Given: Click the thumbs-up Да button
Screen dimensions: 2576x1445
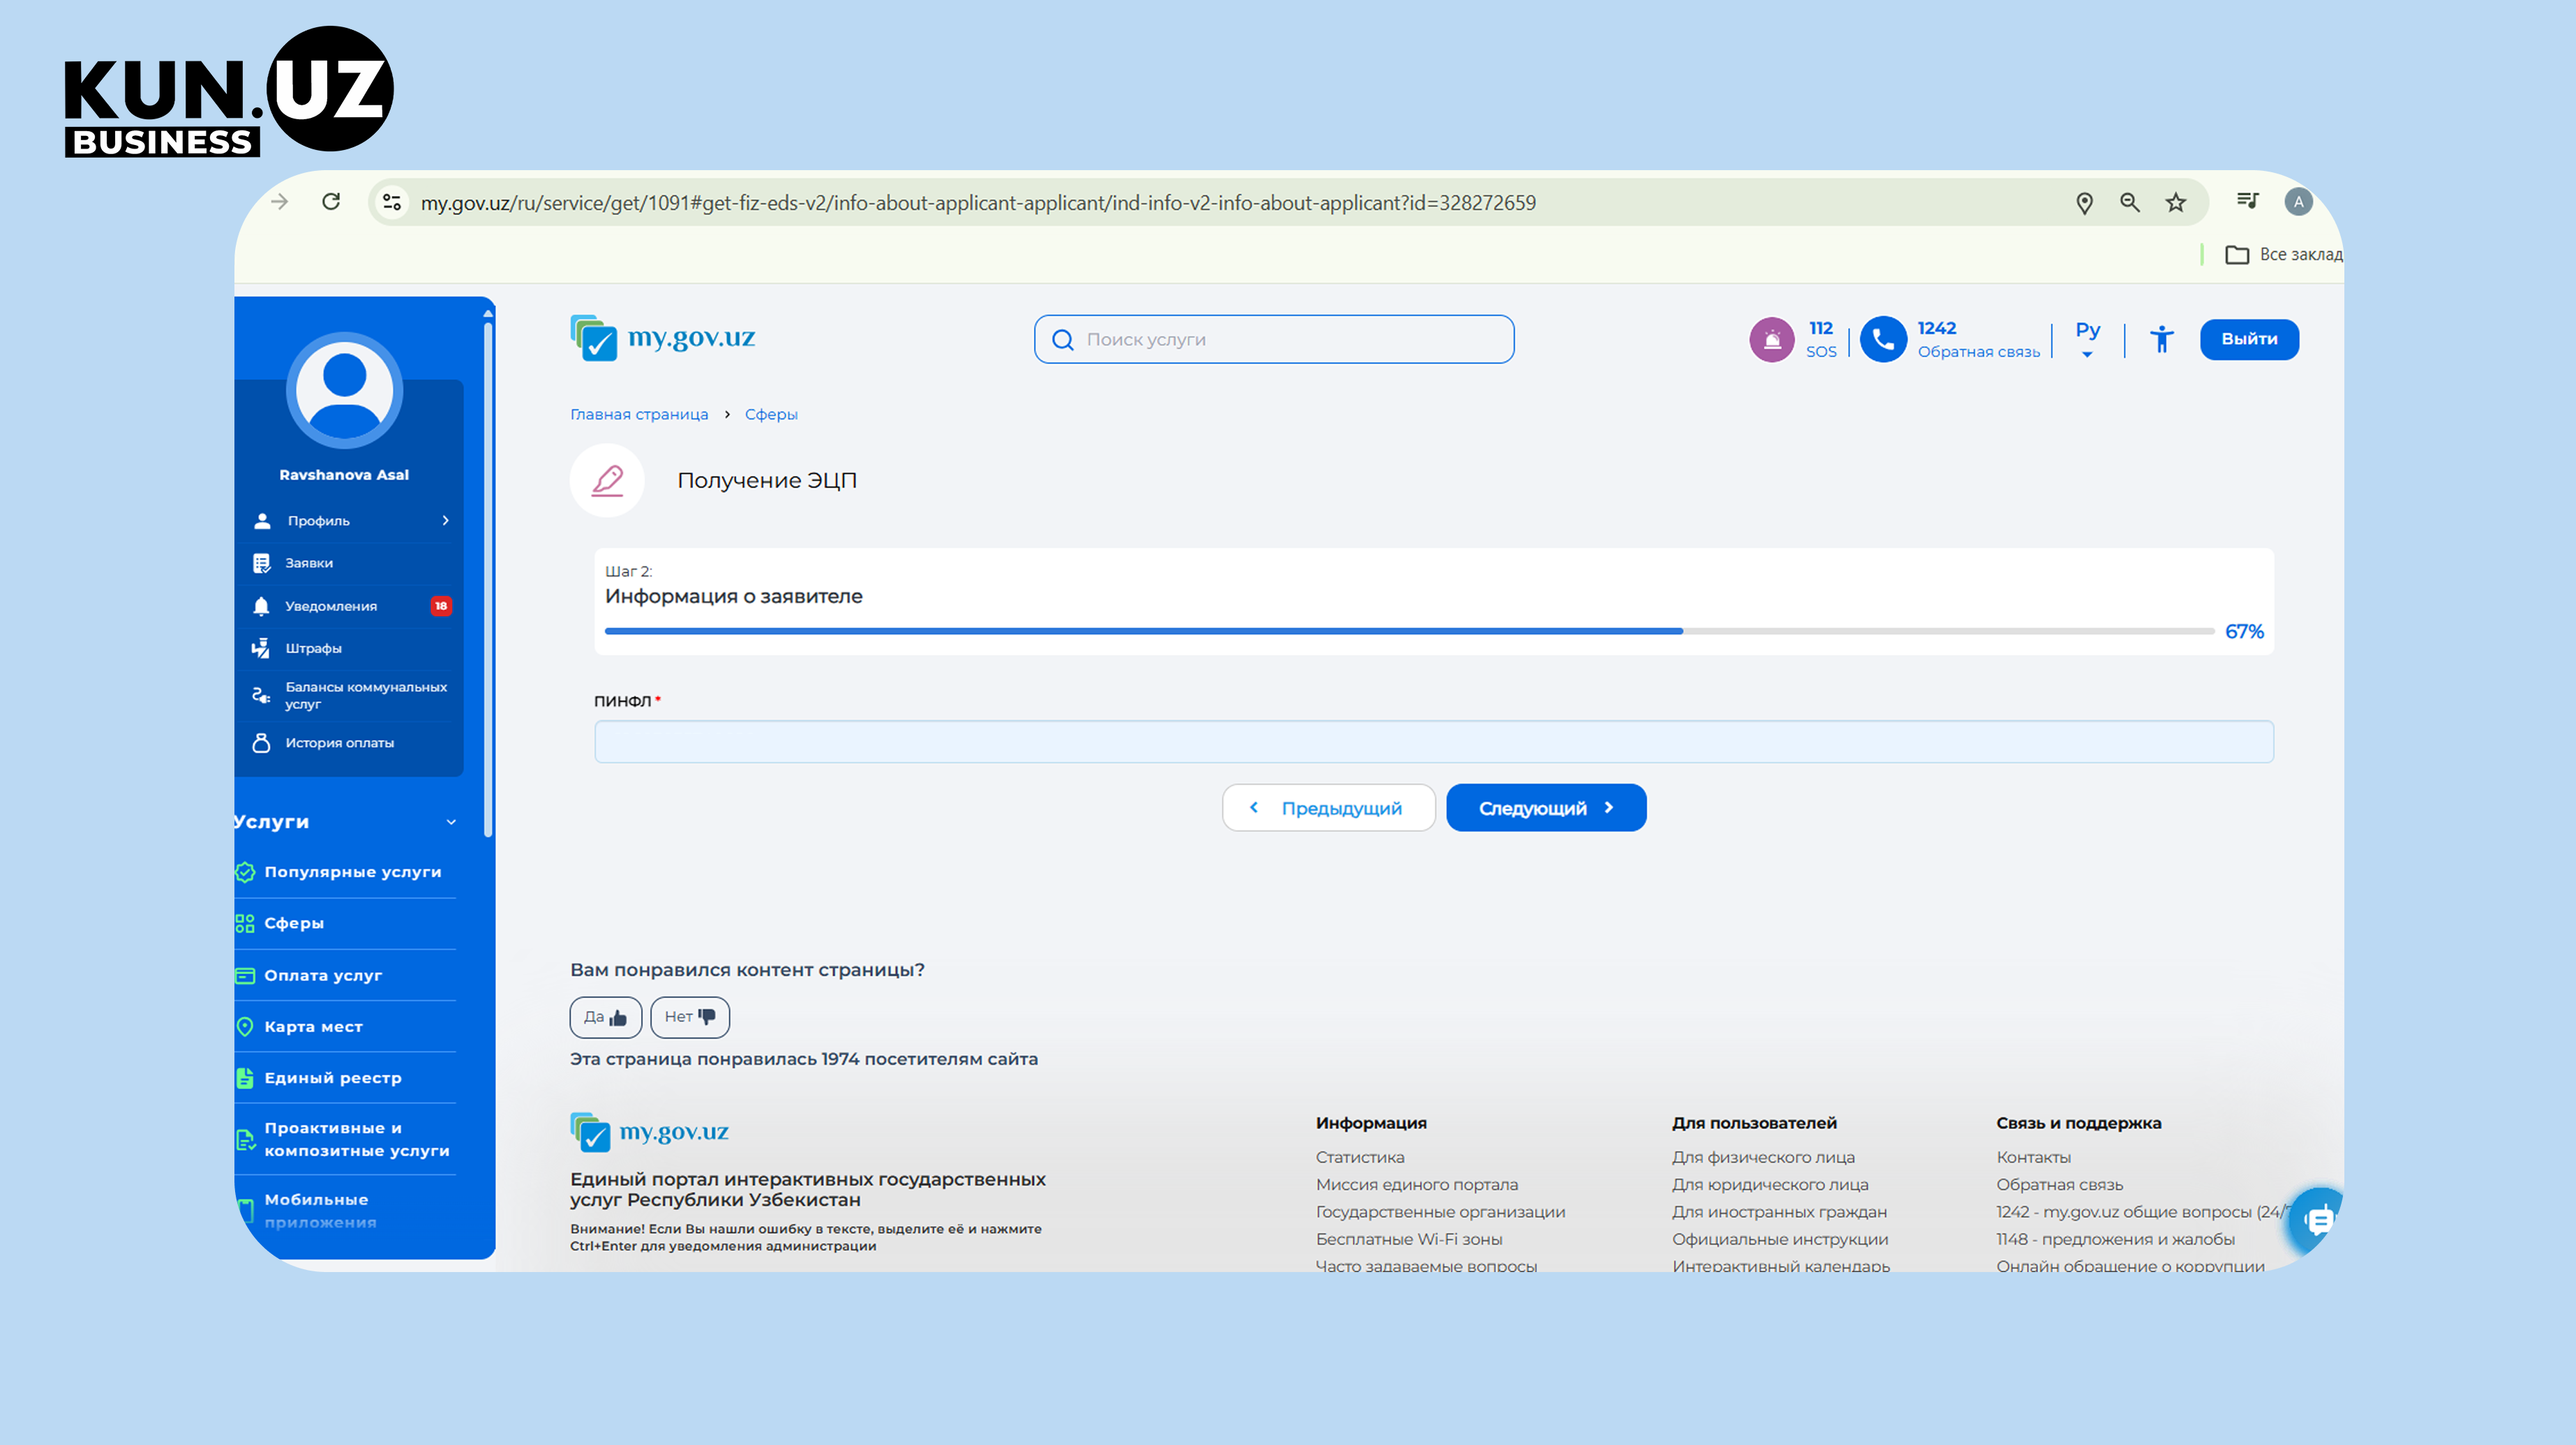Looking at the screenshot, I should (606, 1017).
